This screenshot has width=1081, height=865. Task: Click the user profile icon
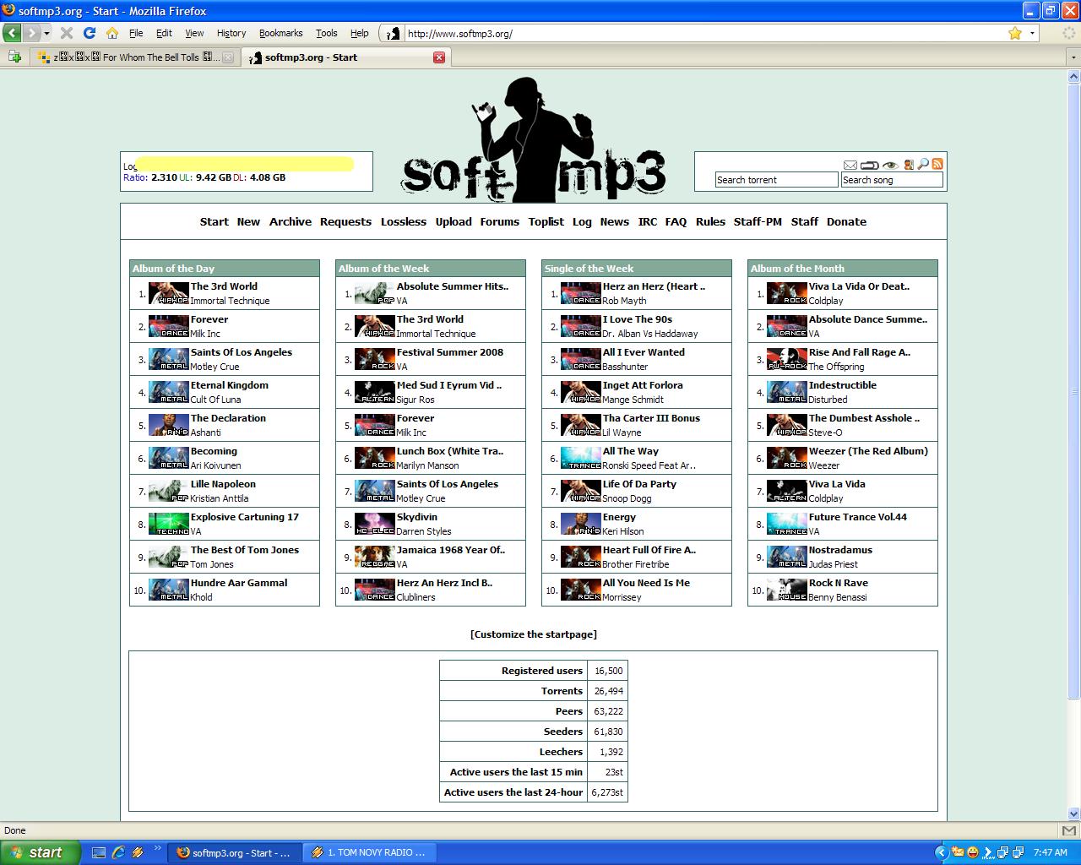pos(909,165)
